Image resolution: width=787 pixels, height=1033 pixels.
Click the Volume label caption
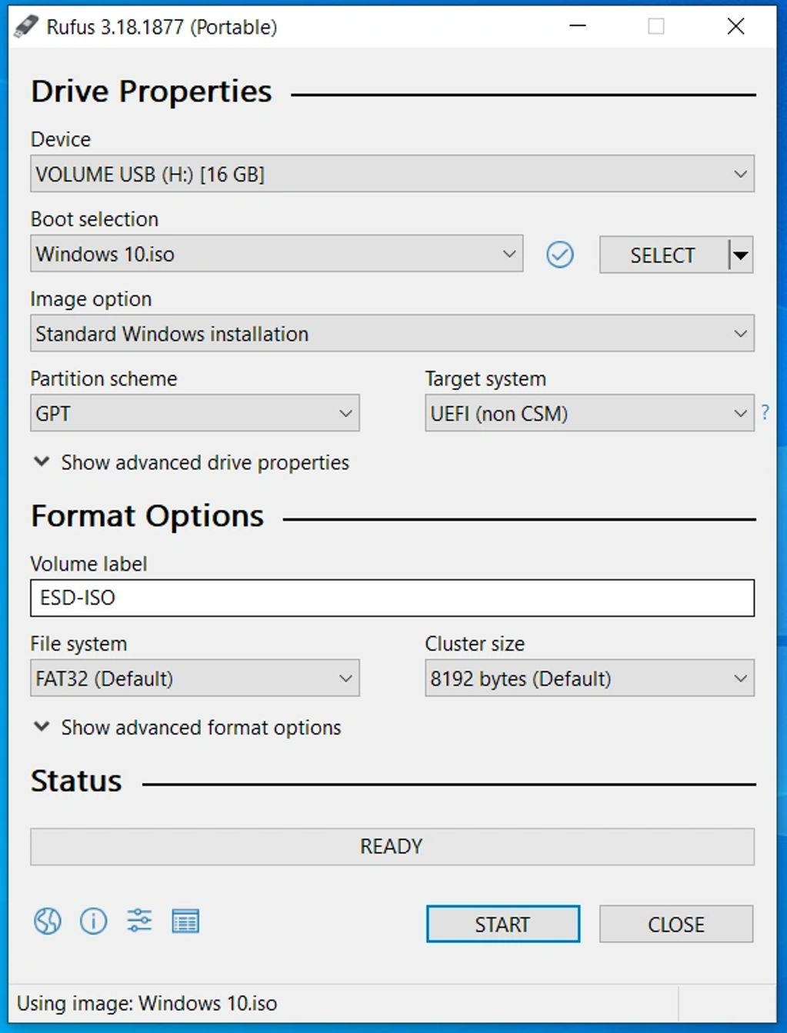(88, 564)
